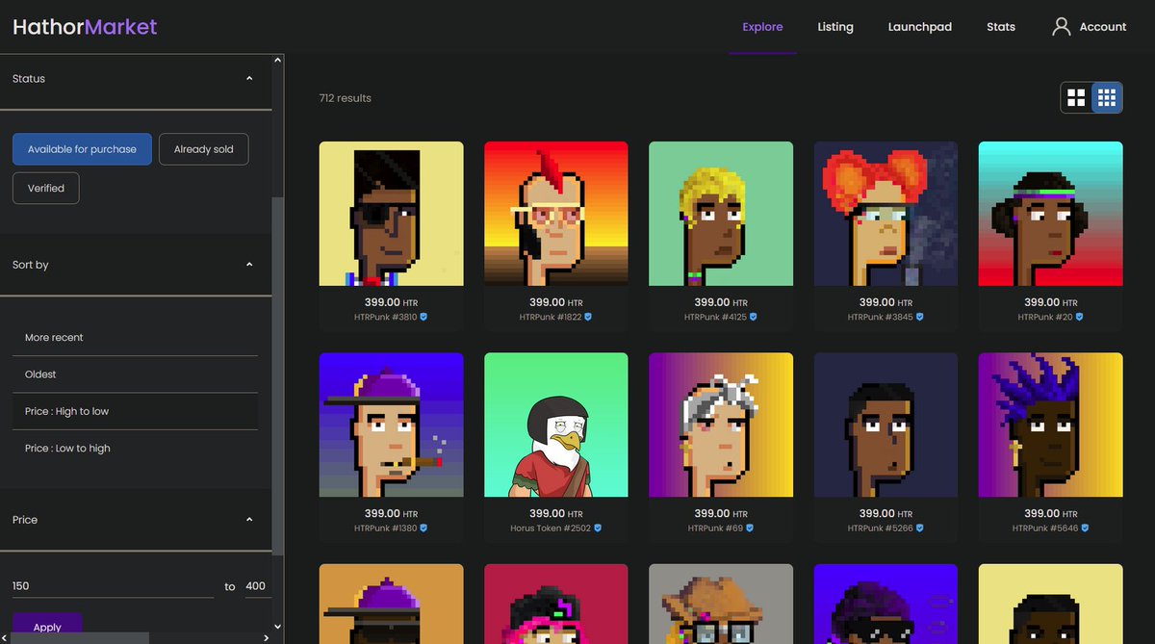The height and width of the screenshot is (644, 1155).
Task: Open the Stats tab
Action: tap(1001, 27)
